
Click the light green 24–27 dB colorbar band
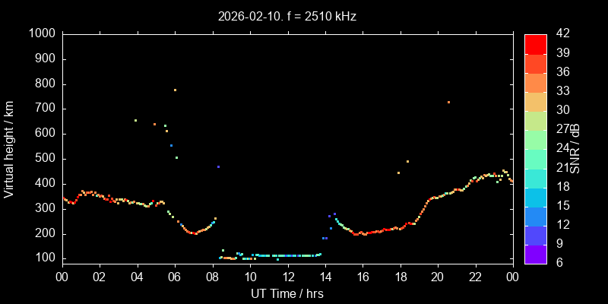point(536,139)
